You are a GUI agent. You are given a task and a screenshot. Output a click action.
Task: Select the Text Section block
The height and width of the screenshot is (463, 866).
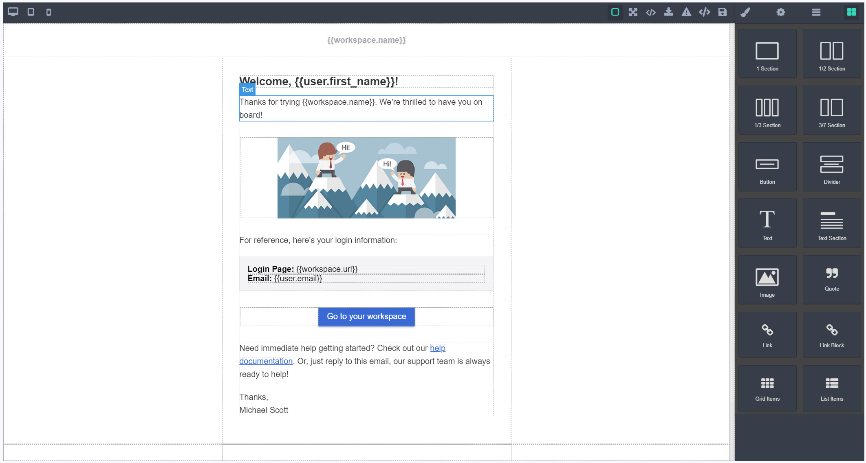(x=832, y=223)
